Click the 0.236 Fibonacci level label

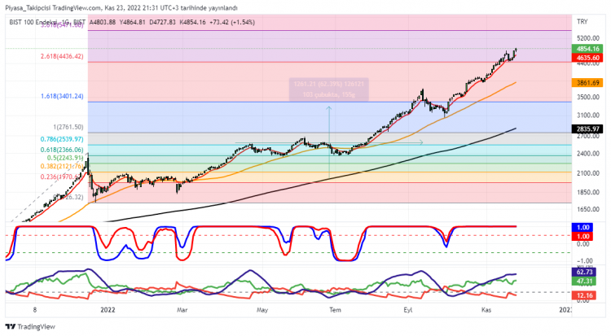tap(61, 177)
